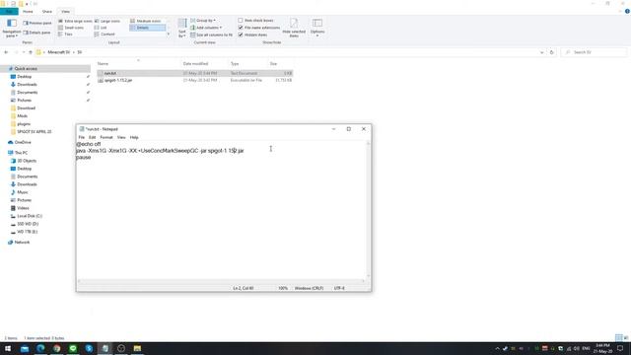
Task: Select This PC in navigation pane
Action: pos(21,153)
